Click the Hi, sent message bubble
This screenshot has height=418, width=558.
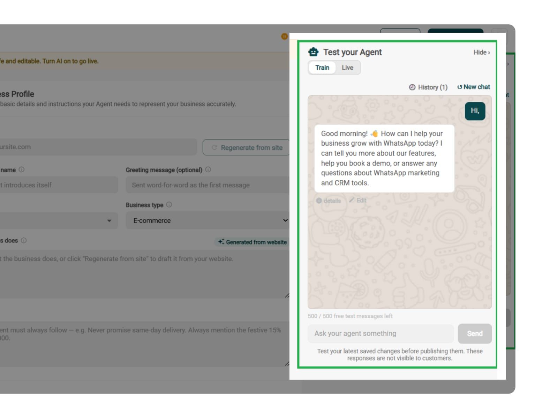(475, 111)
